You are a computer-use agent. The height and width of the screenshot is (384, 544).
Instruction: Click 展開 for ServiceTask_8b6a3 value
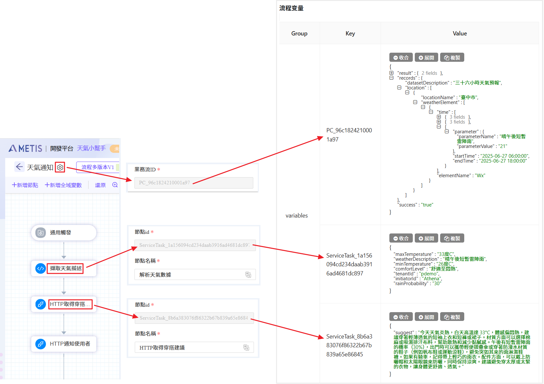click(x=426, y=317)
